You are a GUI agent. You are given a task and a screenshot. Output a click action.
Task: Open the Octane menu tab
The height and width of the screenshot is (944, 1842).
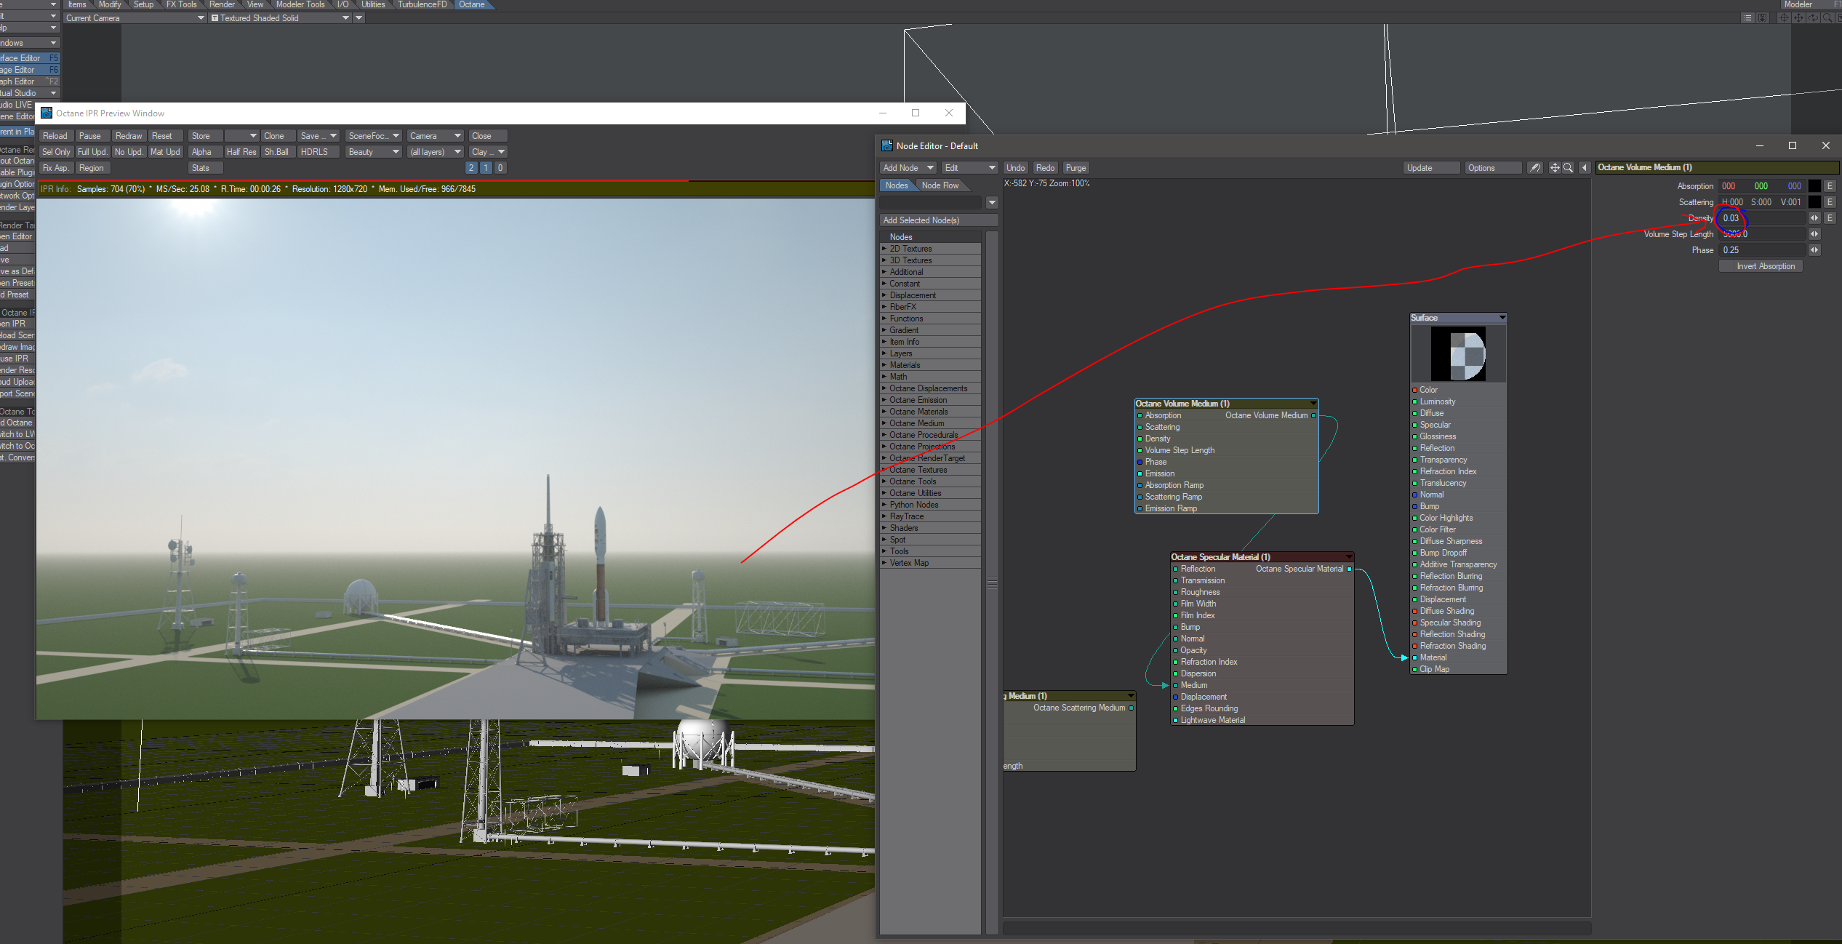pos(472,4)
